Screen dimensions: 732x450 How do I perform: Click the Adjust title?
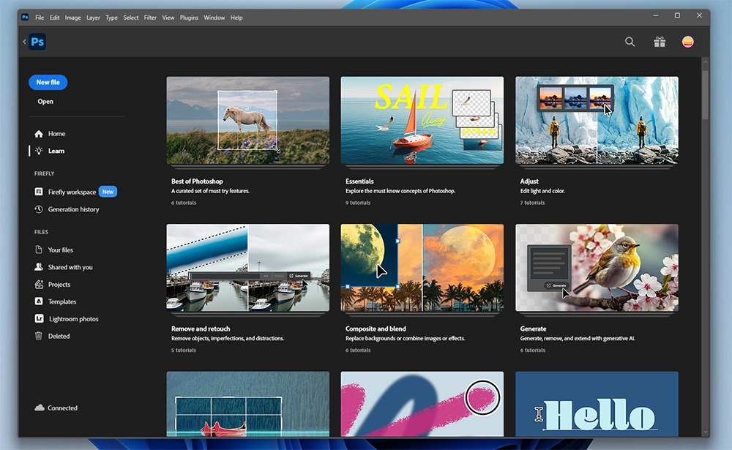(x=529, y=181)
